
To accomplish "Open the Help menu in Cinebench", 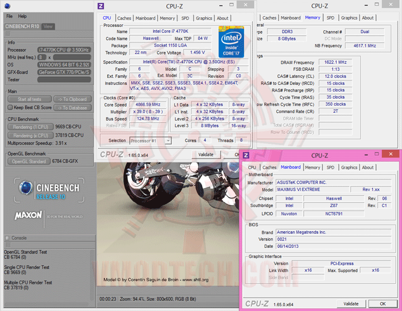I will pyautogui.click(x=22, y=16).
